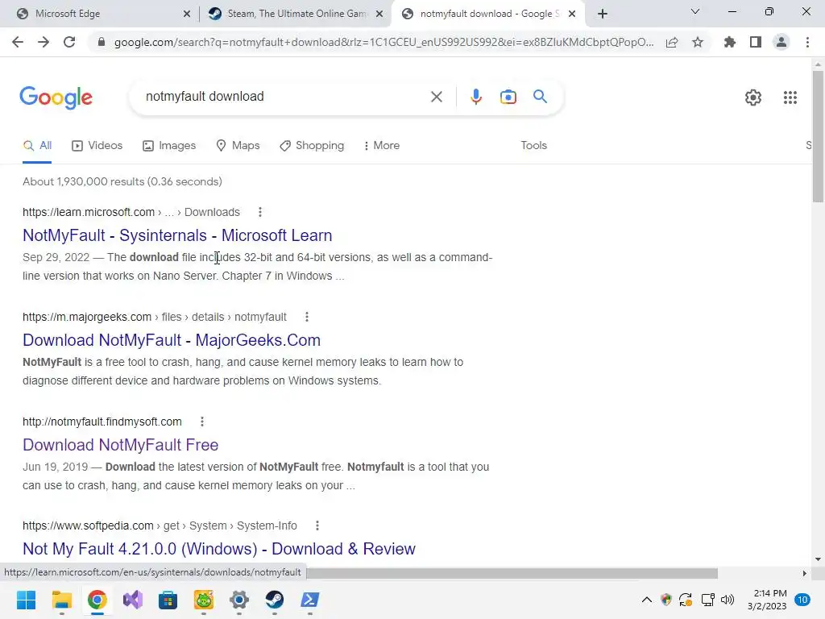Screen dimensions: 825x619
Task: Switch to Images results
Action: pos(169,145)
